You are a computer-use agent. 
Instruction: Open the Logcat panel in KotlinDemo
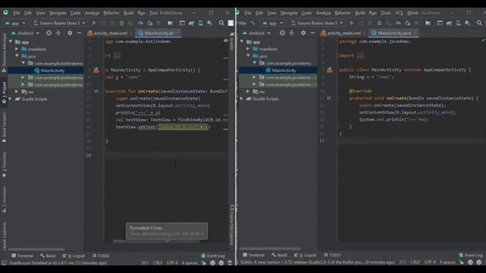click(74, 256)
